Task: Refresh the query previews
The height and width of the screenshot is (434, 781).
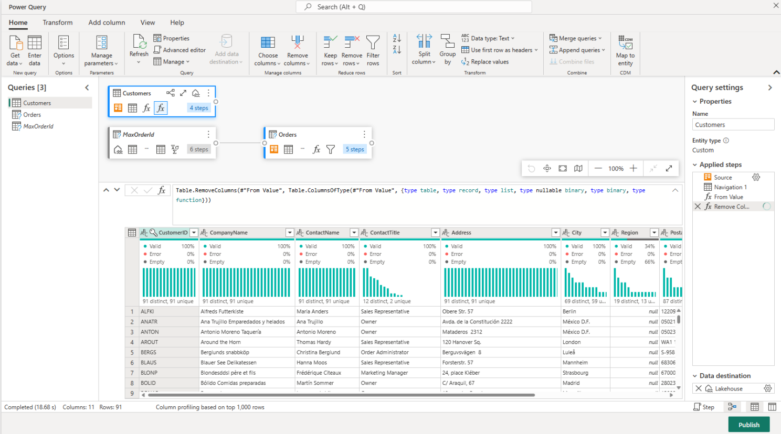Action: click(138, 47)
